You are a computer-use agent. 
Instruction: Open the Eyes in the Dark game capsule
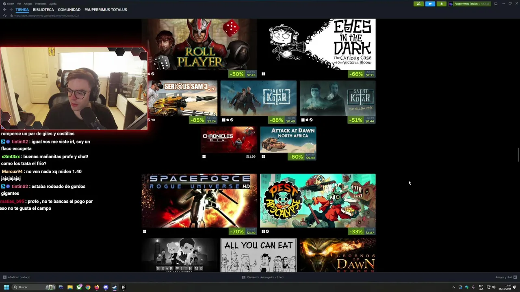318,44
